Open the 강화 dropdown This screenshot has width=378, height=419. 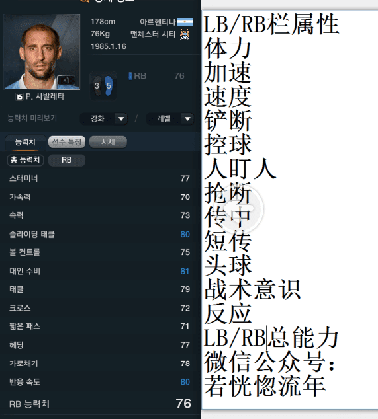103,118
